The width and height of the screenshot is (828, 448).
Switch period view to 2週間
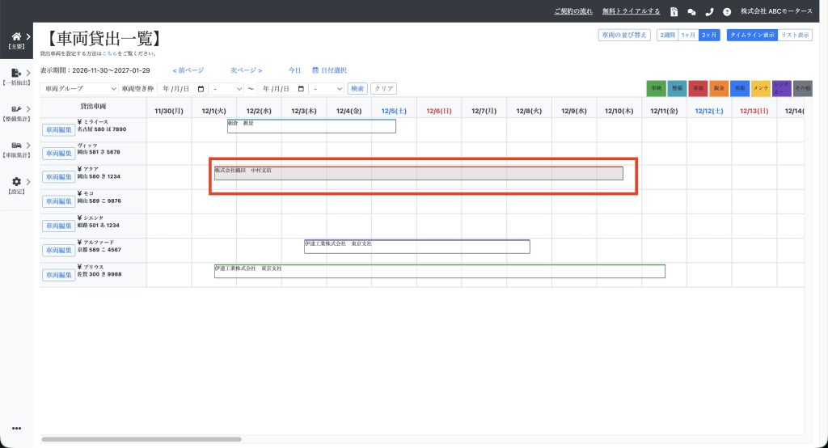[x=666, y=35]
